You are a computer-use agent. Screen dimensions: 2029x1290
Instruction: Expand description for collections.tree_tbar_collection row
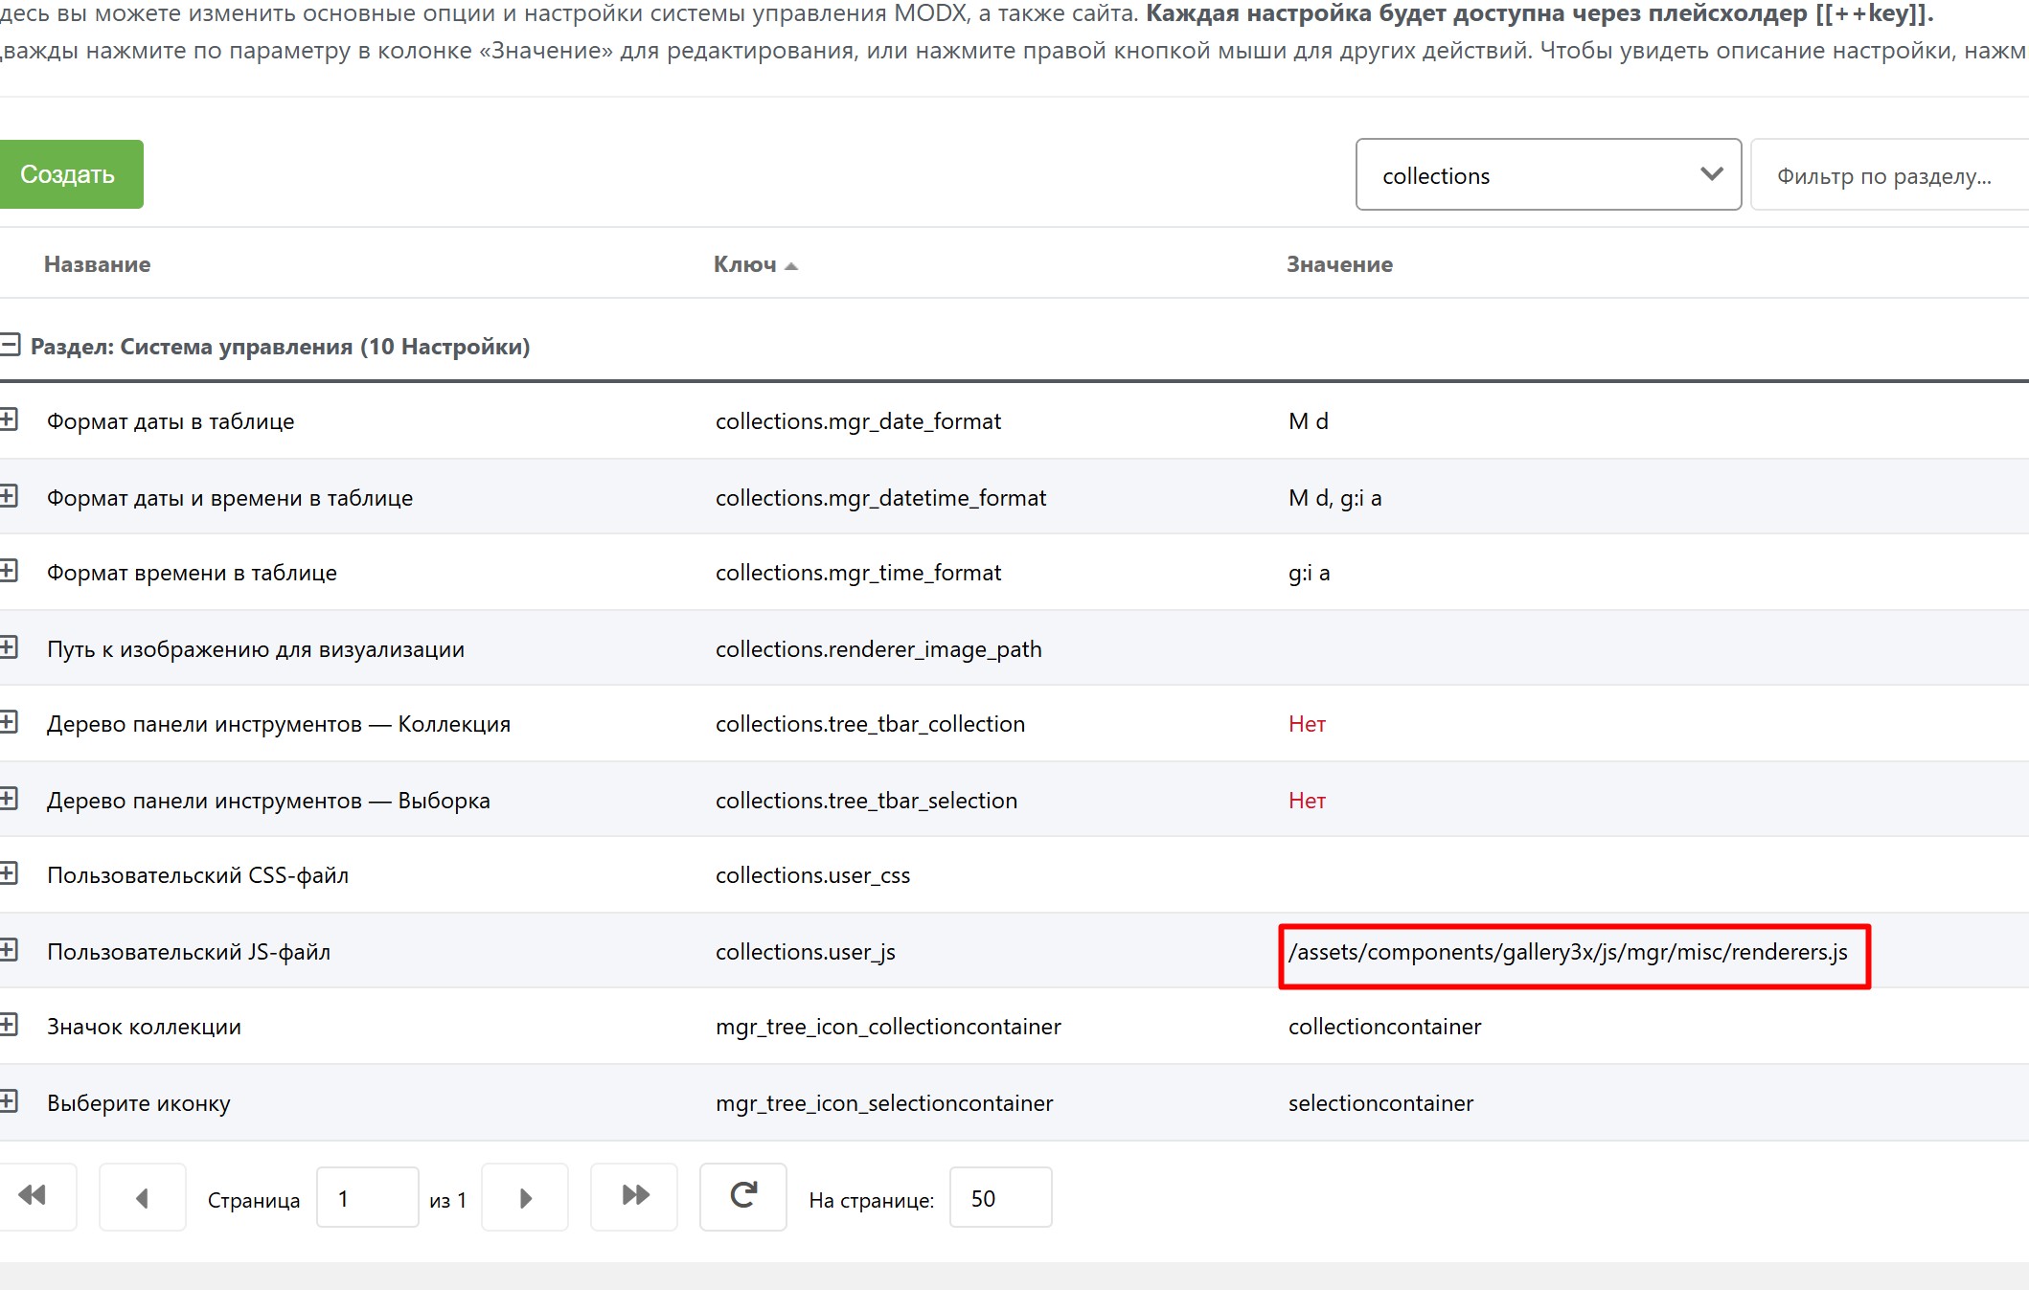[x=9, y=722]
